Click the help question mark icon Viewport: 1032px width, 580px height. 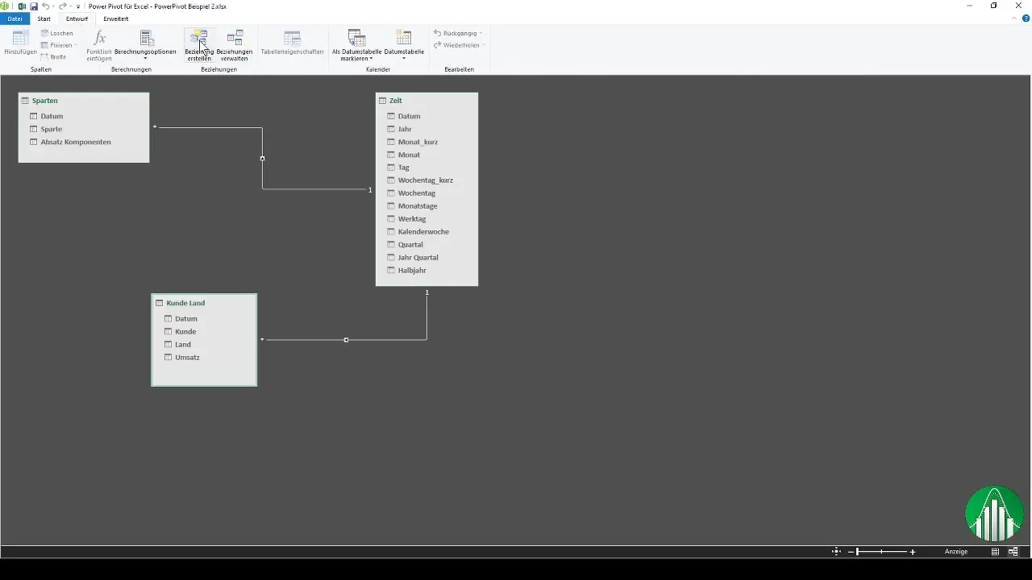tap(1026, 18)
